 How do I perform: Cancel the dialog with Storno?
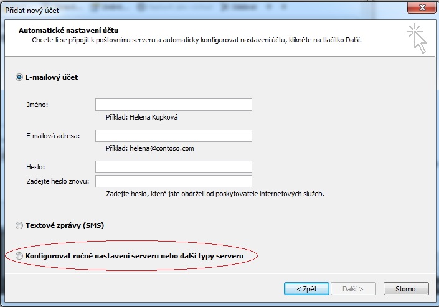[406, 289]
